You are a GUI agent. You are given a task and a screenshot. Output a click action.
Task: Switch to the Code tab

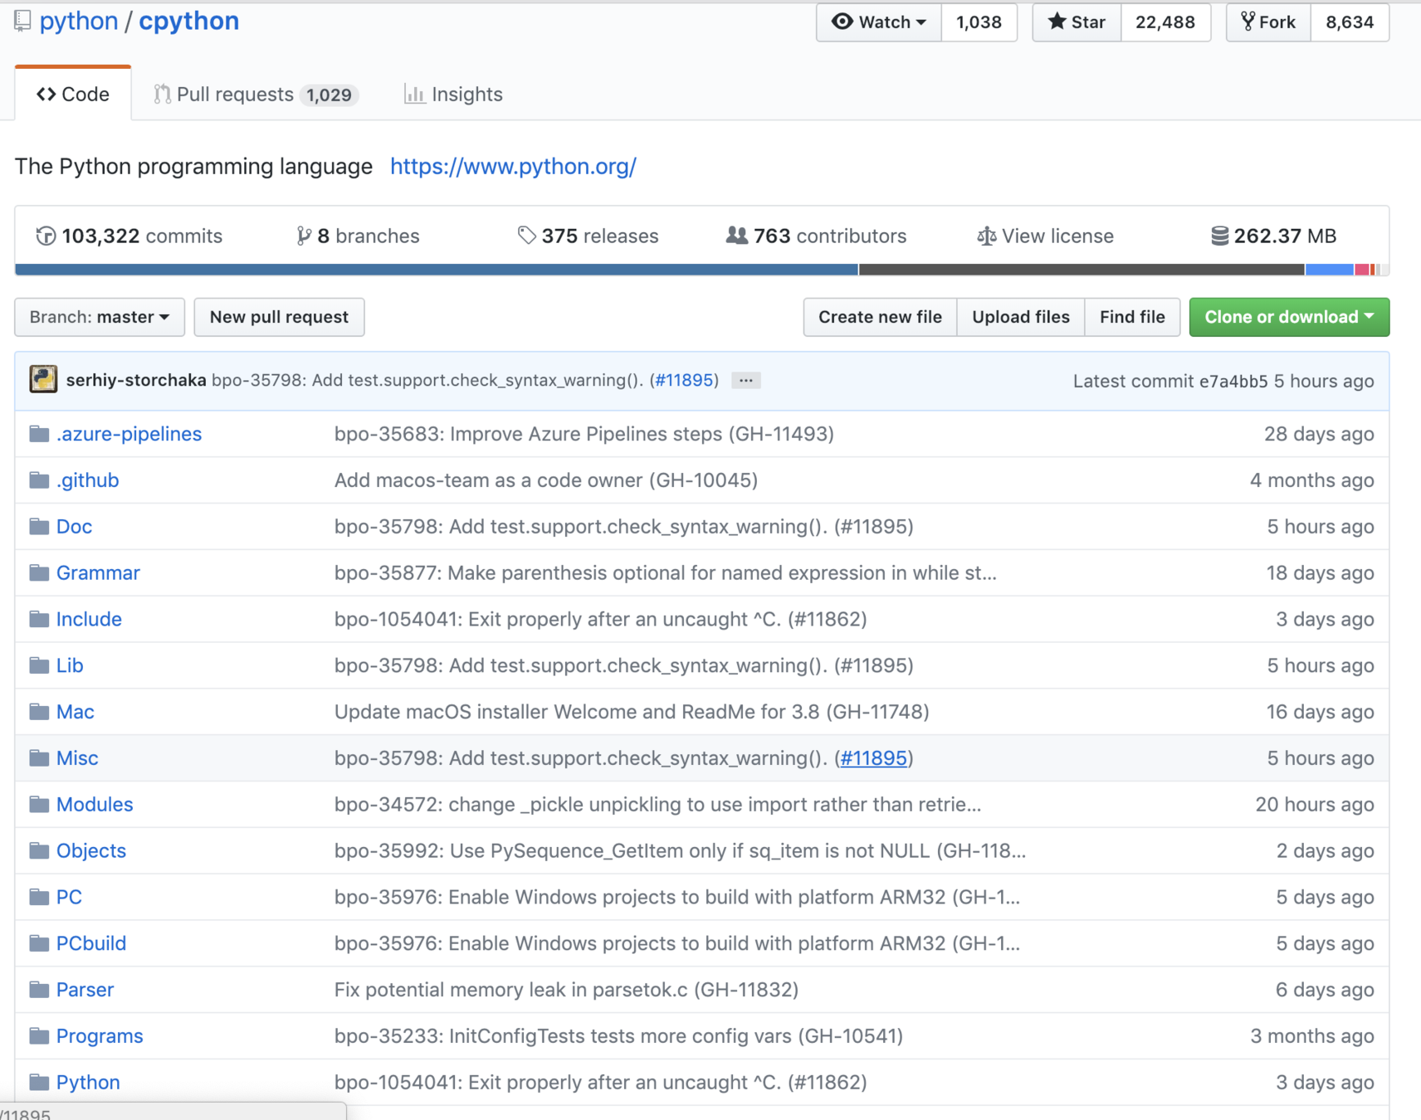(73, 95)
